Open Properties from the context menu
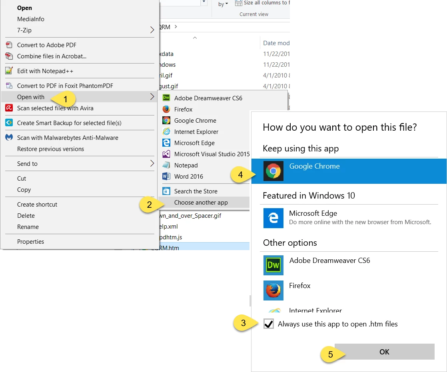 [x=30, y=242]
